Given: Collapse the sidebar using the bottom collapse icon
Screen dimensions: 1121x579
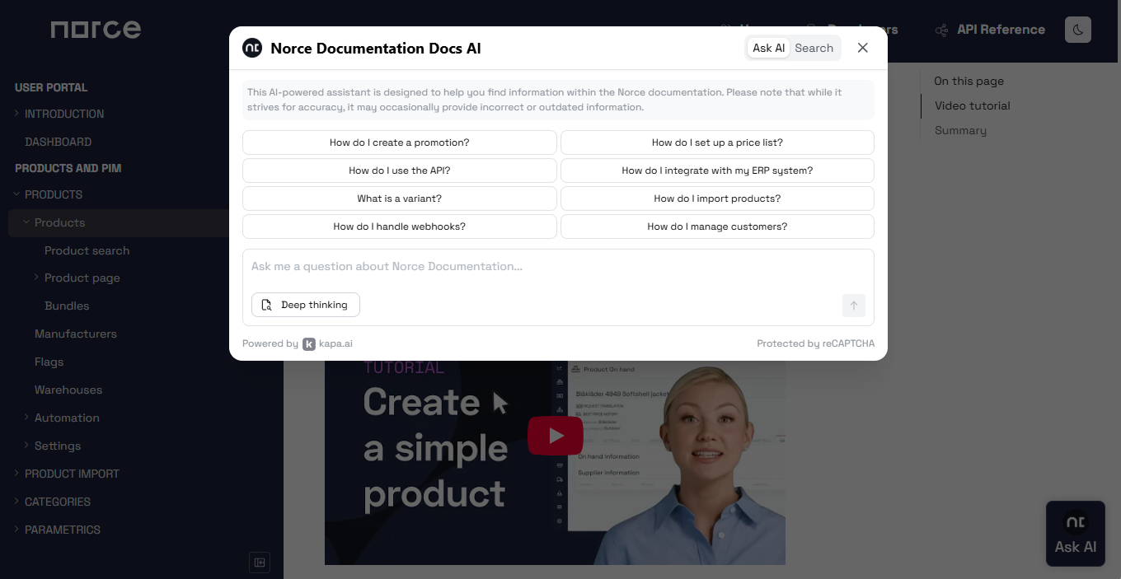Looking at the screenshot, I should pos(259,562).
